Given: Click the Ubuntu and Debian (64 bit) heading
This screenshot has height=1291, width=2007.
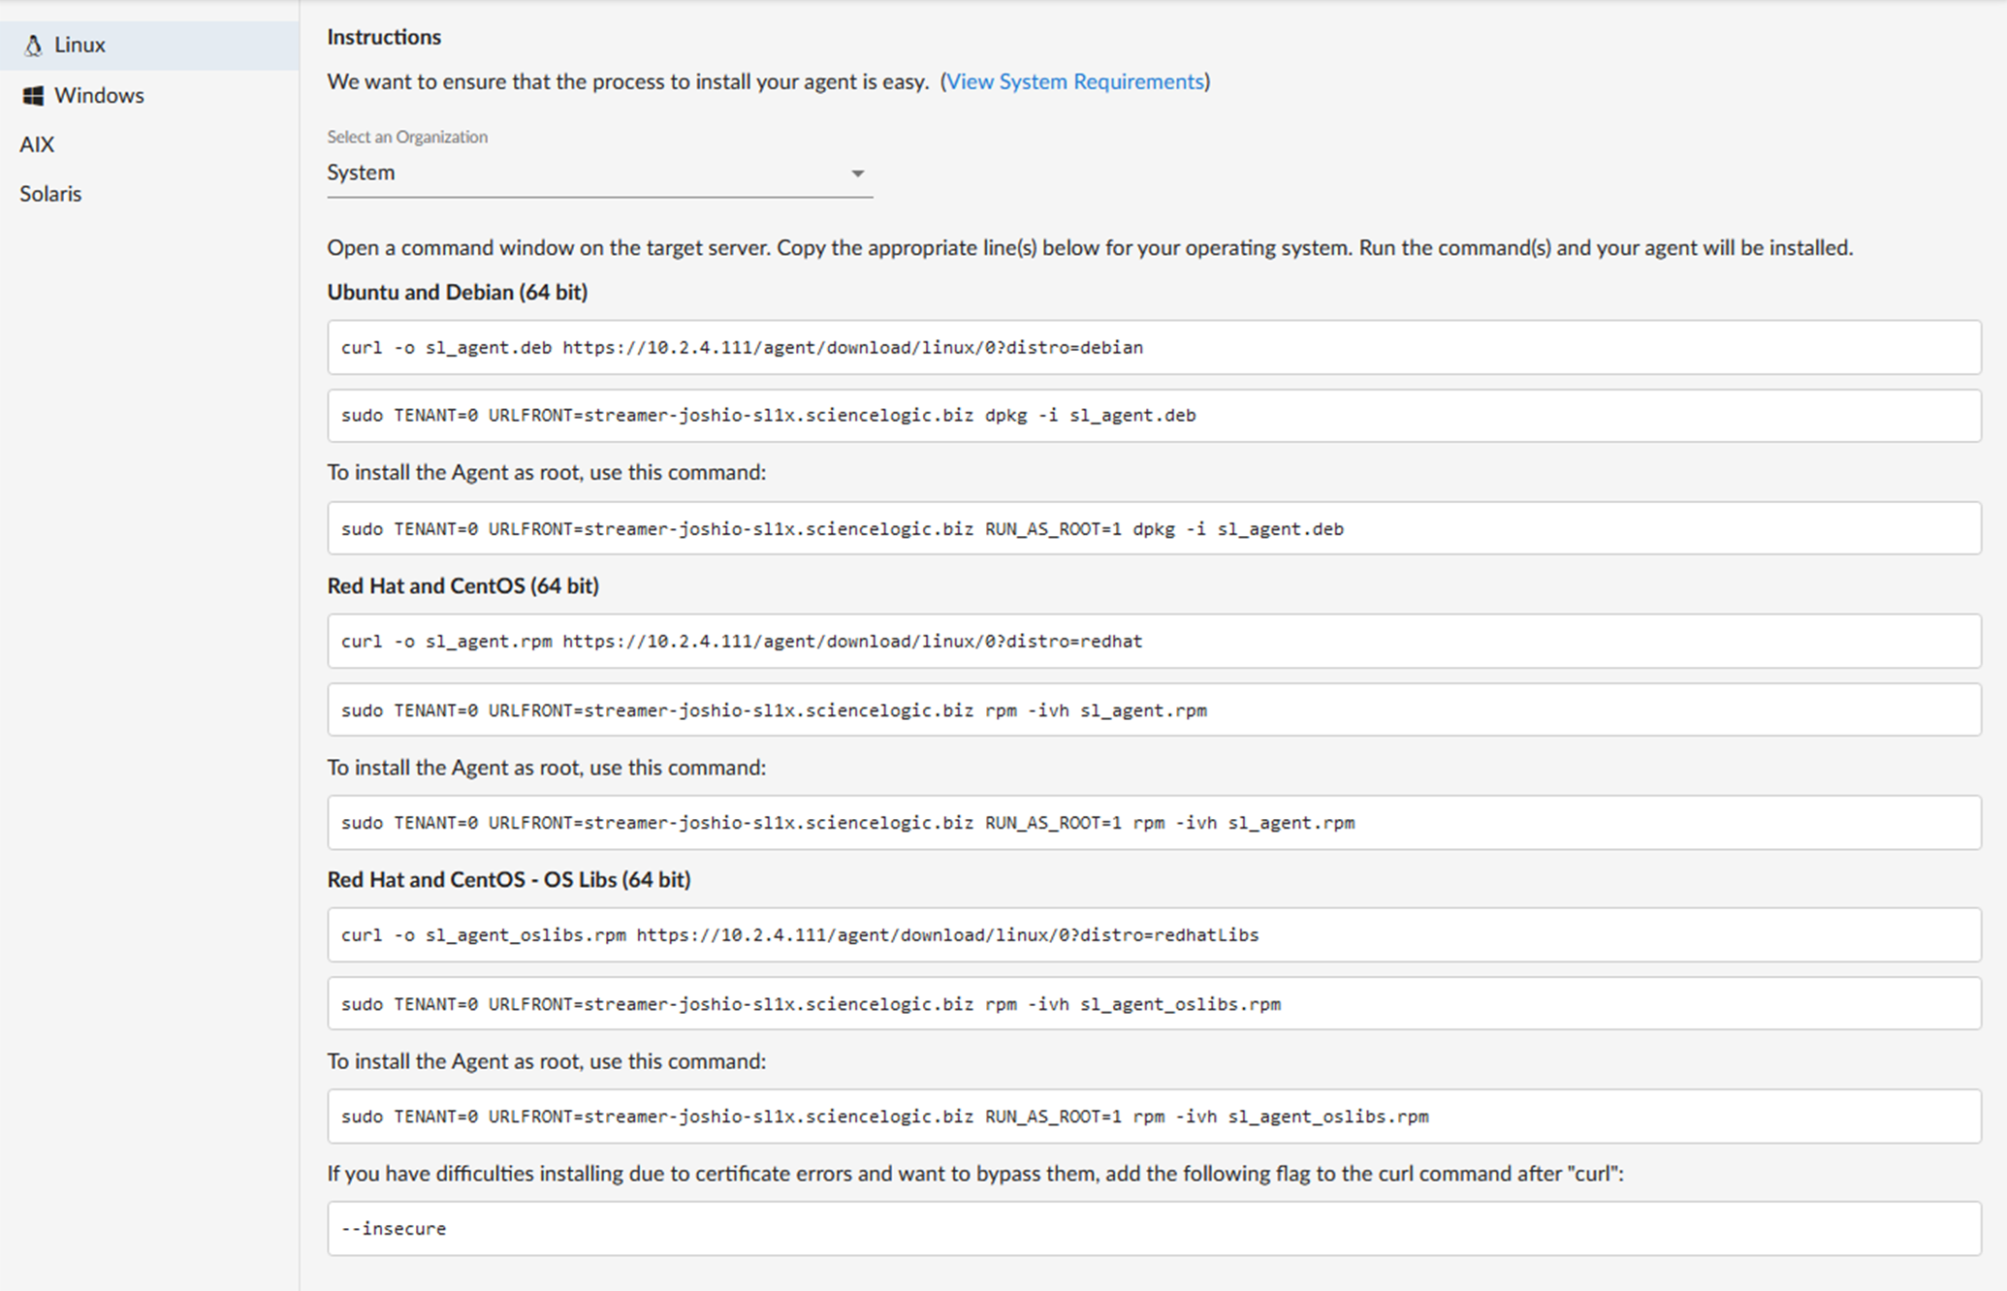Looking at the screenshot, I should (x=457, y=293).
